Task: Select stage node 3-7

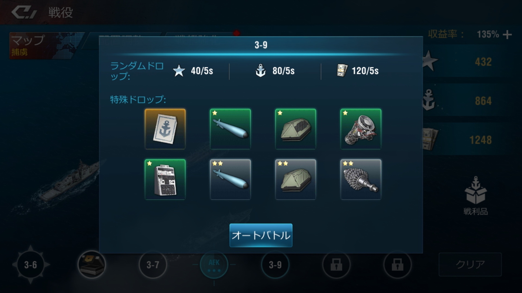Action: (x=153, y=265)
